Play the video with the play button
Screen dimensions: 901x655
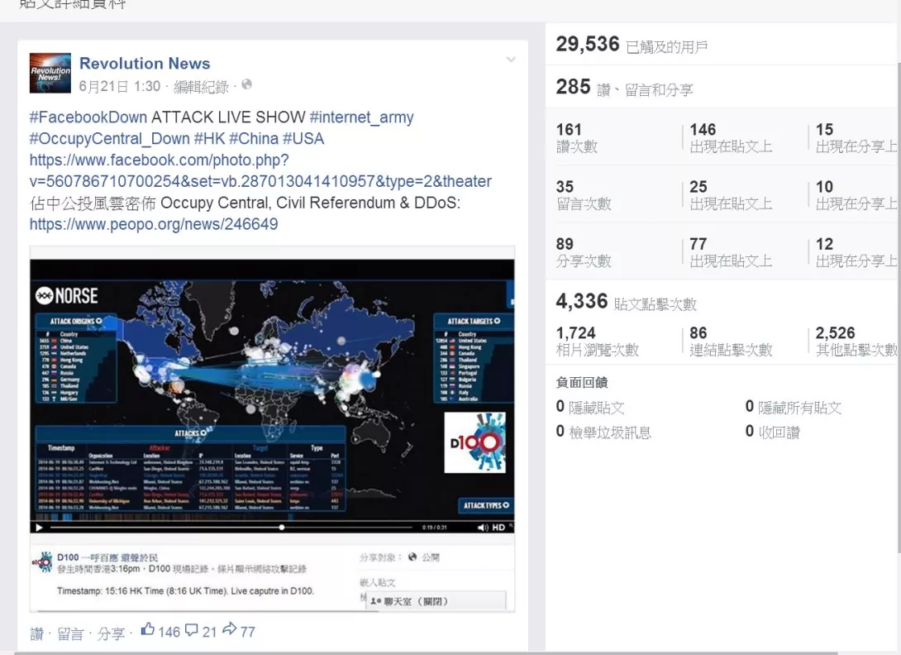39,528
